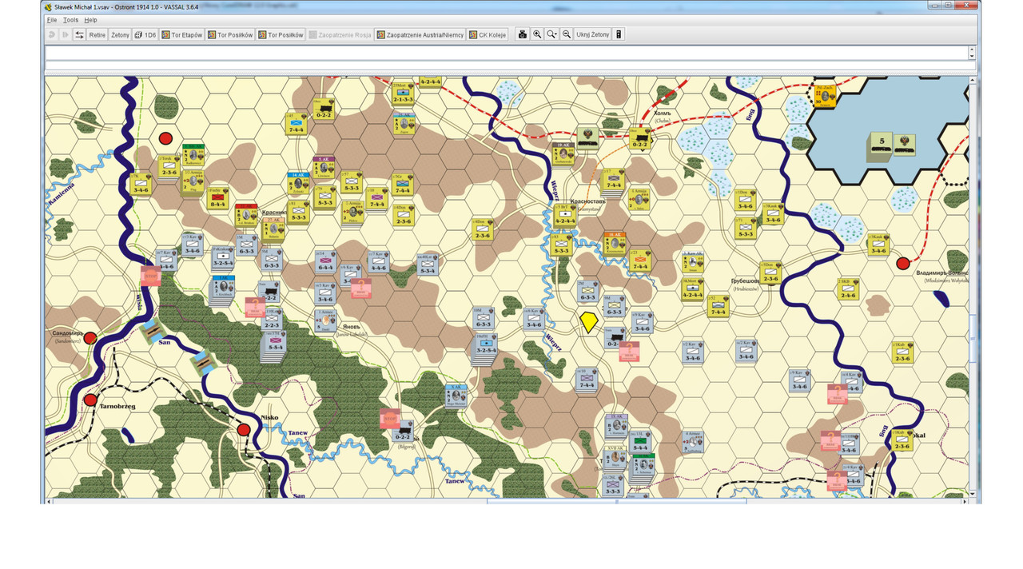Select the 0-2-2 train counter near Biłgoraj
This screenshot has width=1023, height=569.
(402, 430)
